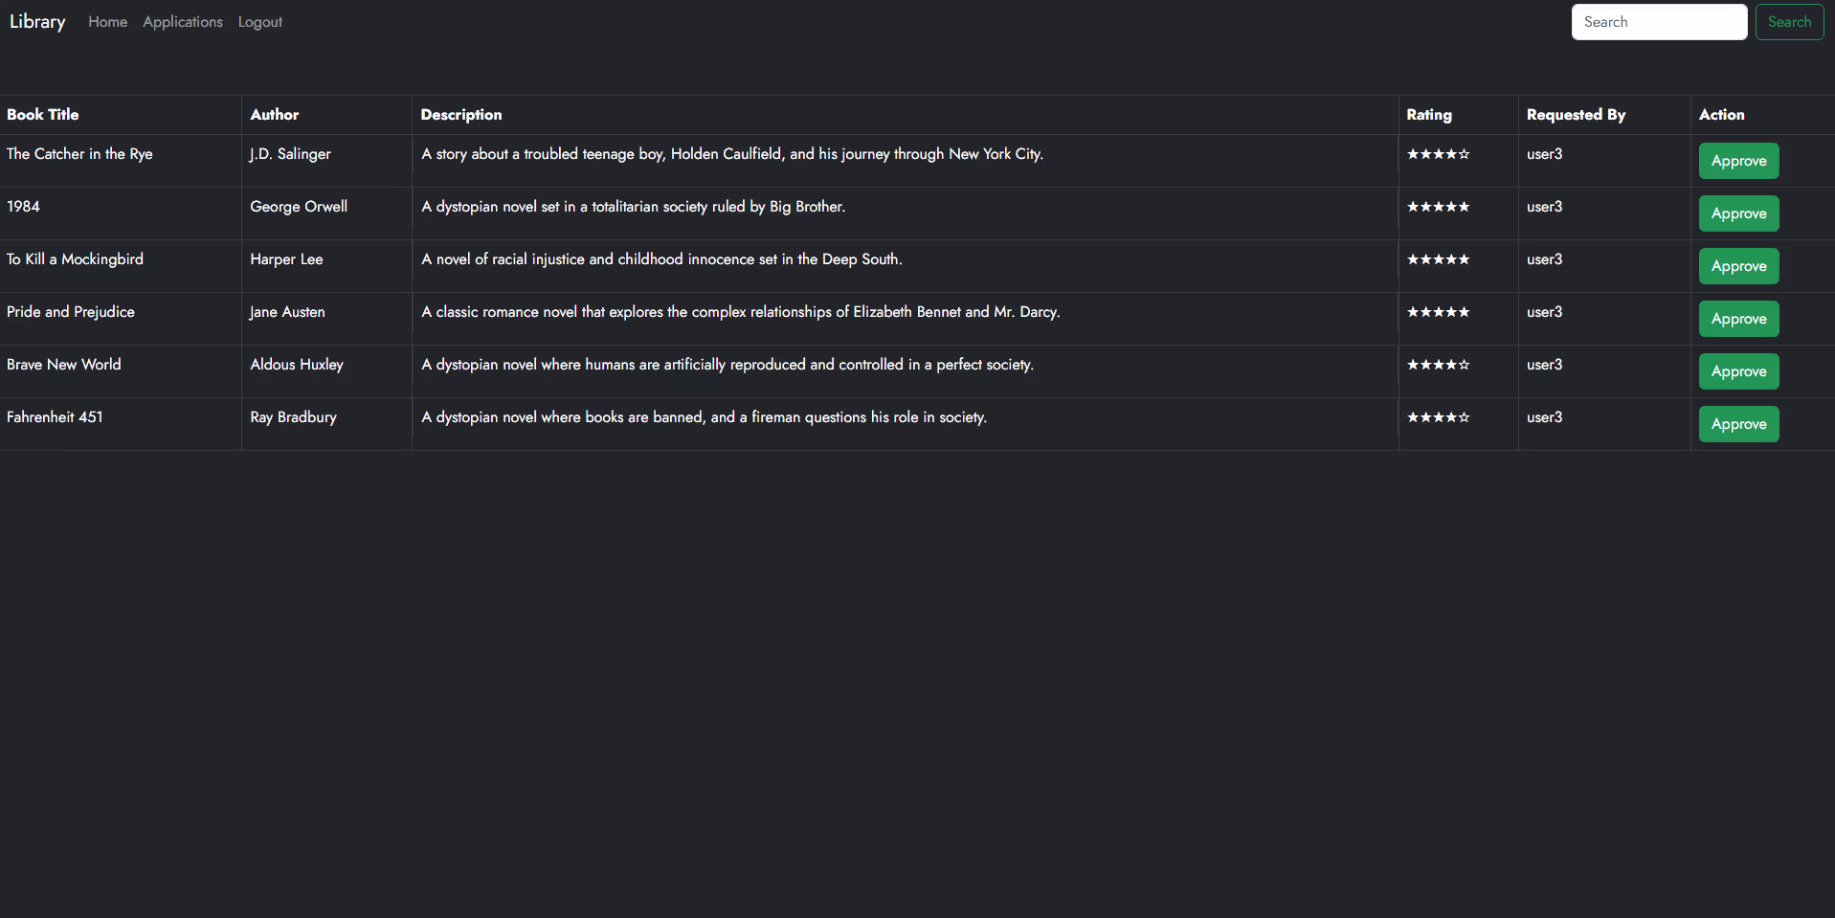Click the Library brand logo
The width and height of the screenshot is (1835, 918).
click(x=37, y=22)
